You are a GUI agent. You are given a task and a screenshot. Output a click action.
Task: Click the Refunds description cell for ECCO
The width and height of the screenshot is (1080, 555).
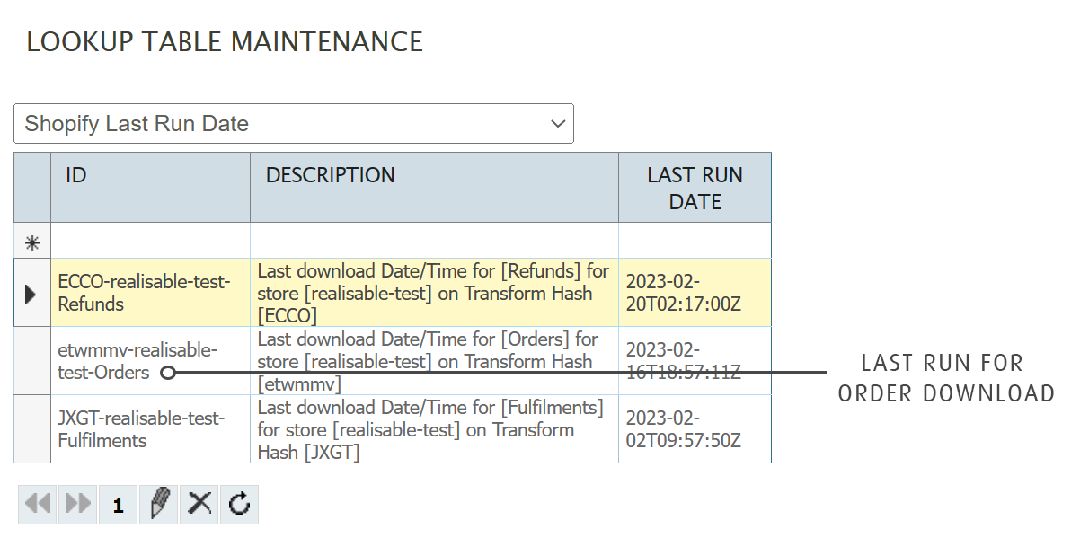point(434,294)
